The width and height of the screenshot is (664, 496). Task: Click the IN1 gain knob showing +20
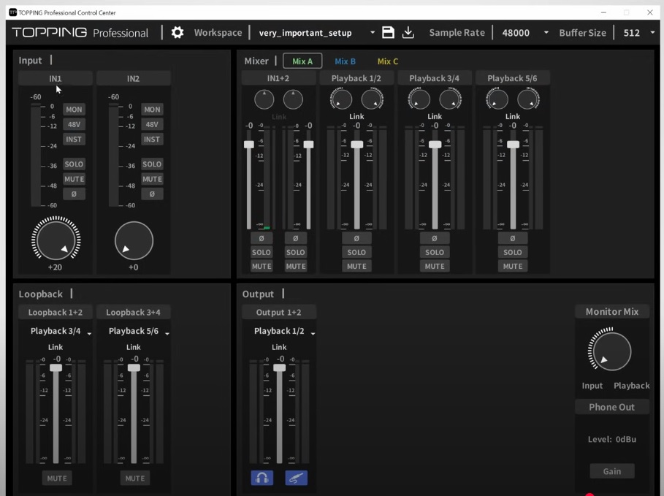coord(56,240)
